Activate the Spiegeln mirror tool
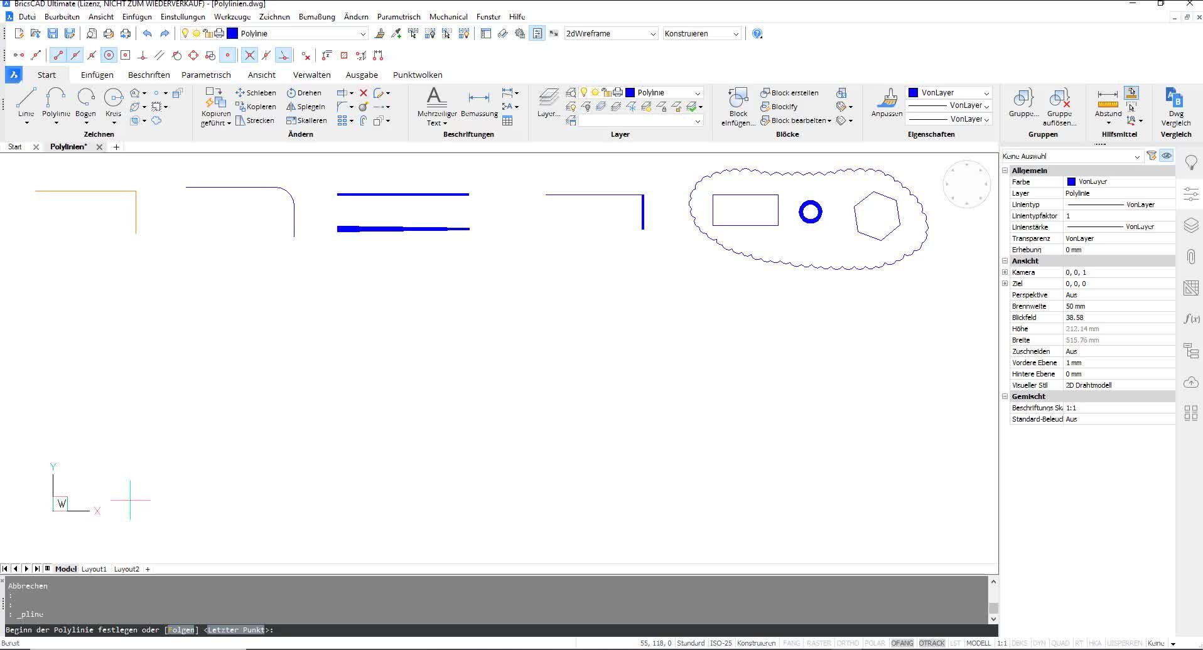Viewport: 1203px width, 650px height. pyautogui.click(x=306, y=107)
